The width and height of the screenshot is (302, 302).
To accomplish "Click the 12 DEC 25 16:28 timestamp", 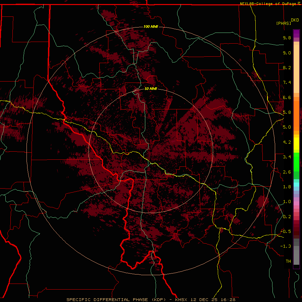I will (x=213, y=300).
